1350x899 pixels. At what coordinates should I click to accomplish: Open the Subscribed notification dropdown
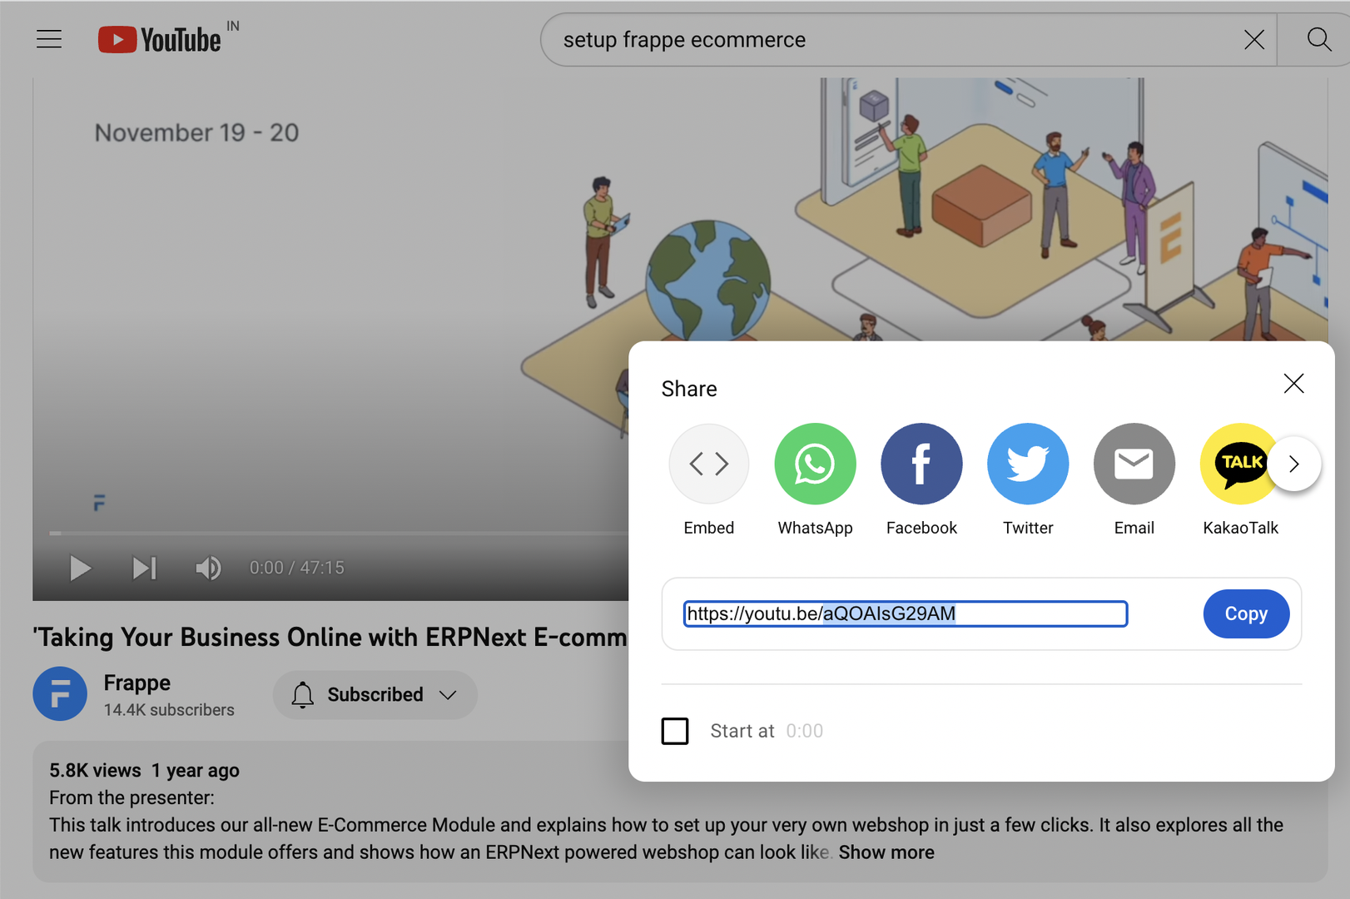(375, 694)
